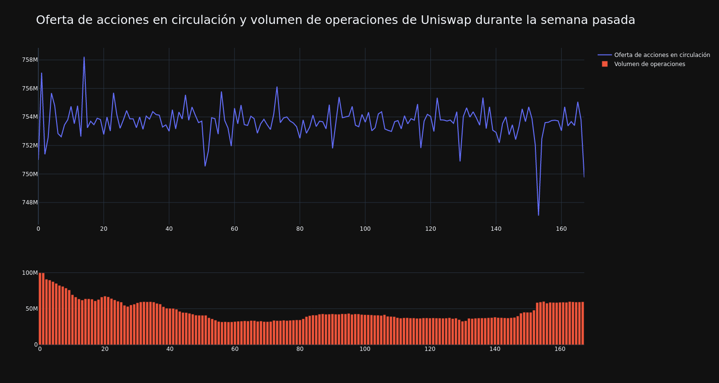Image resolution: width=719 pixels, height=383 pixels.
Task: Click the blue line legend marker
Action: click(605, 55)
